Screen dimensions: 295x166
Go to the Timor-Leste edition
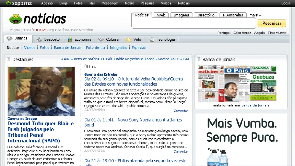[277, 33]
